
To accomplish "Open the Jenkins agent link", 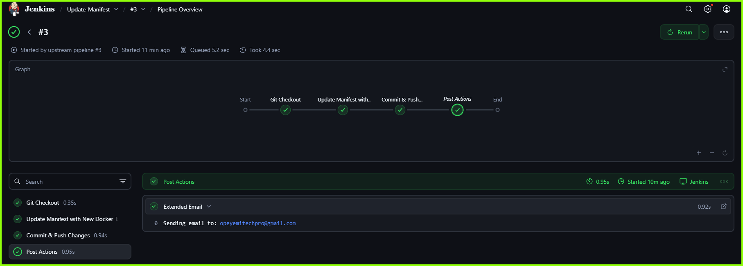I will coord(694,182).
